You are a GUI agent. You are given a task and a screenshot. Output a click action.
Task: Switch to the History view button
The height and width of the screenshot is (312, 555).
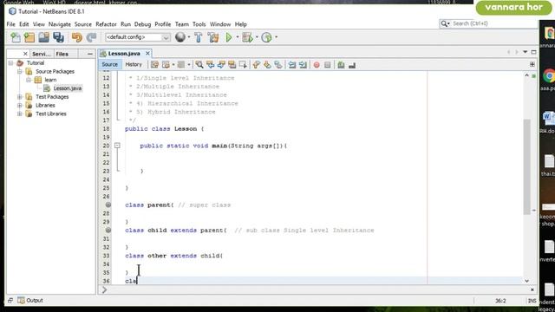point(134,64)
